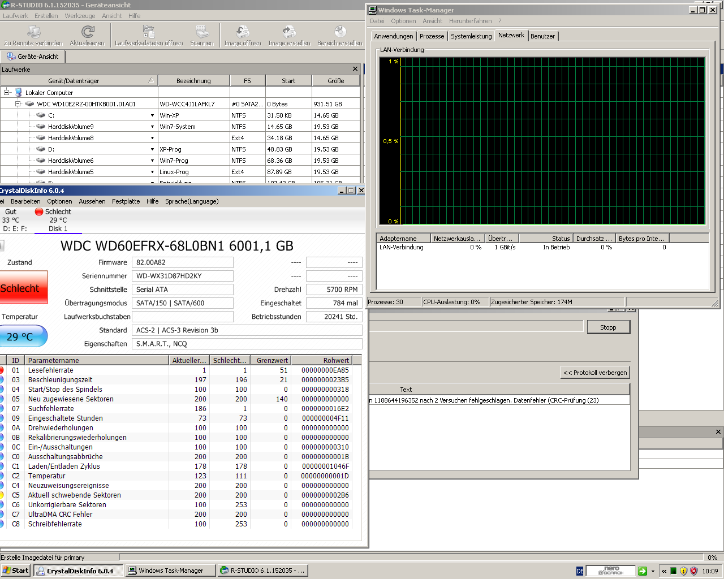The image size is (724, 579).
Task: Open the dropdown arrow on D: row
Action: click(152, 149)
